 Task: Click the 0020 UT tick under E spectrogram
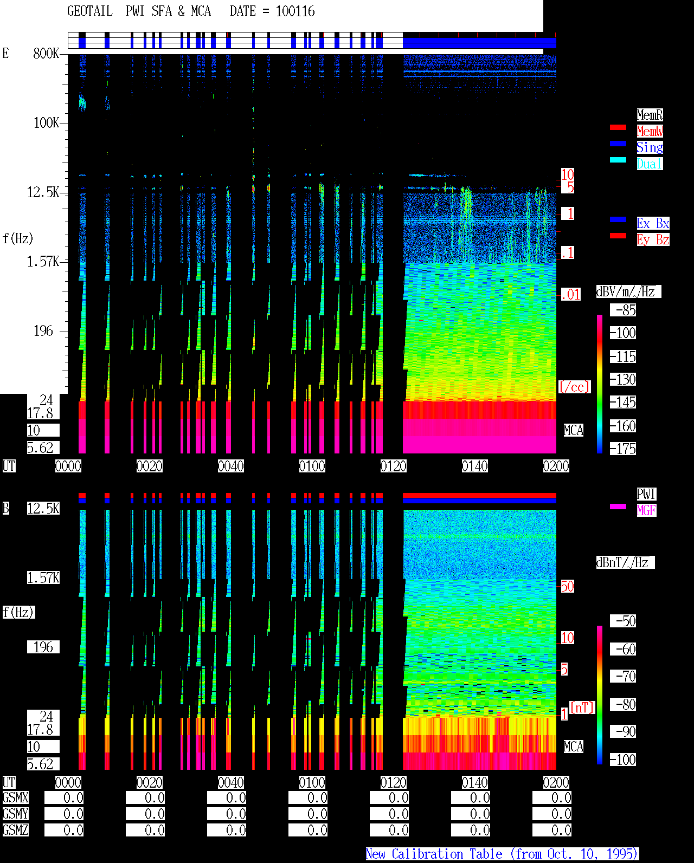150,466
